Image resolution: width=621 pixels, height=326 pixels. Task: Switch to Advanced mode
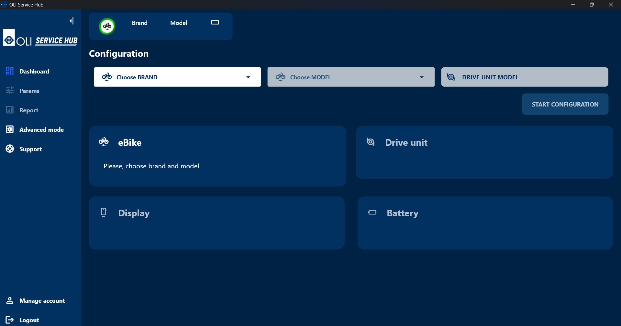[x=41, y=129]
